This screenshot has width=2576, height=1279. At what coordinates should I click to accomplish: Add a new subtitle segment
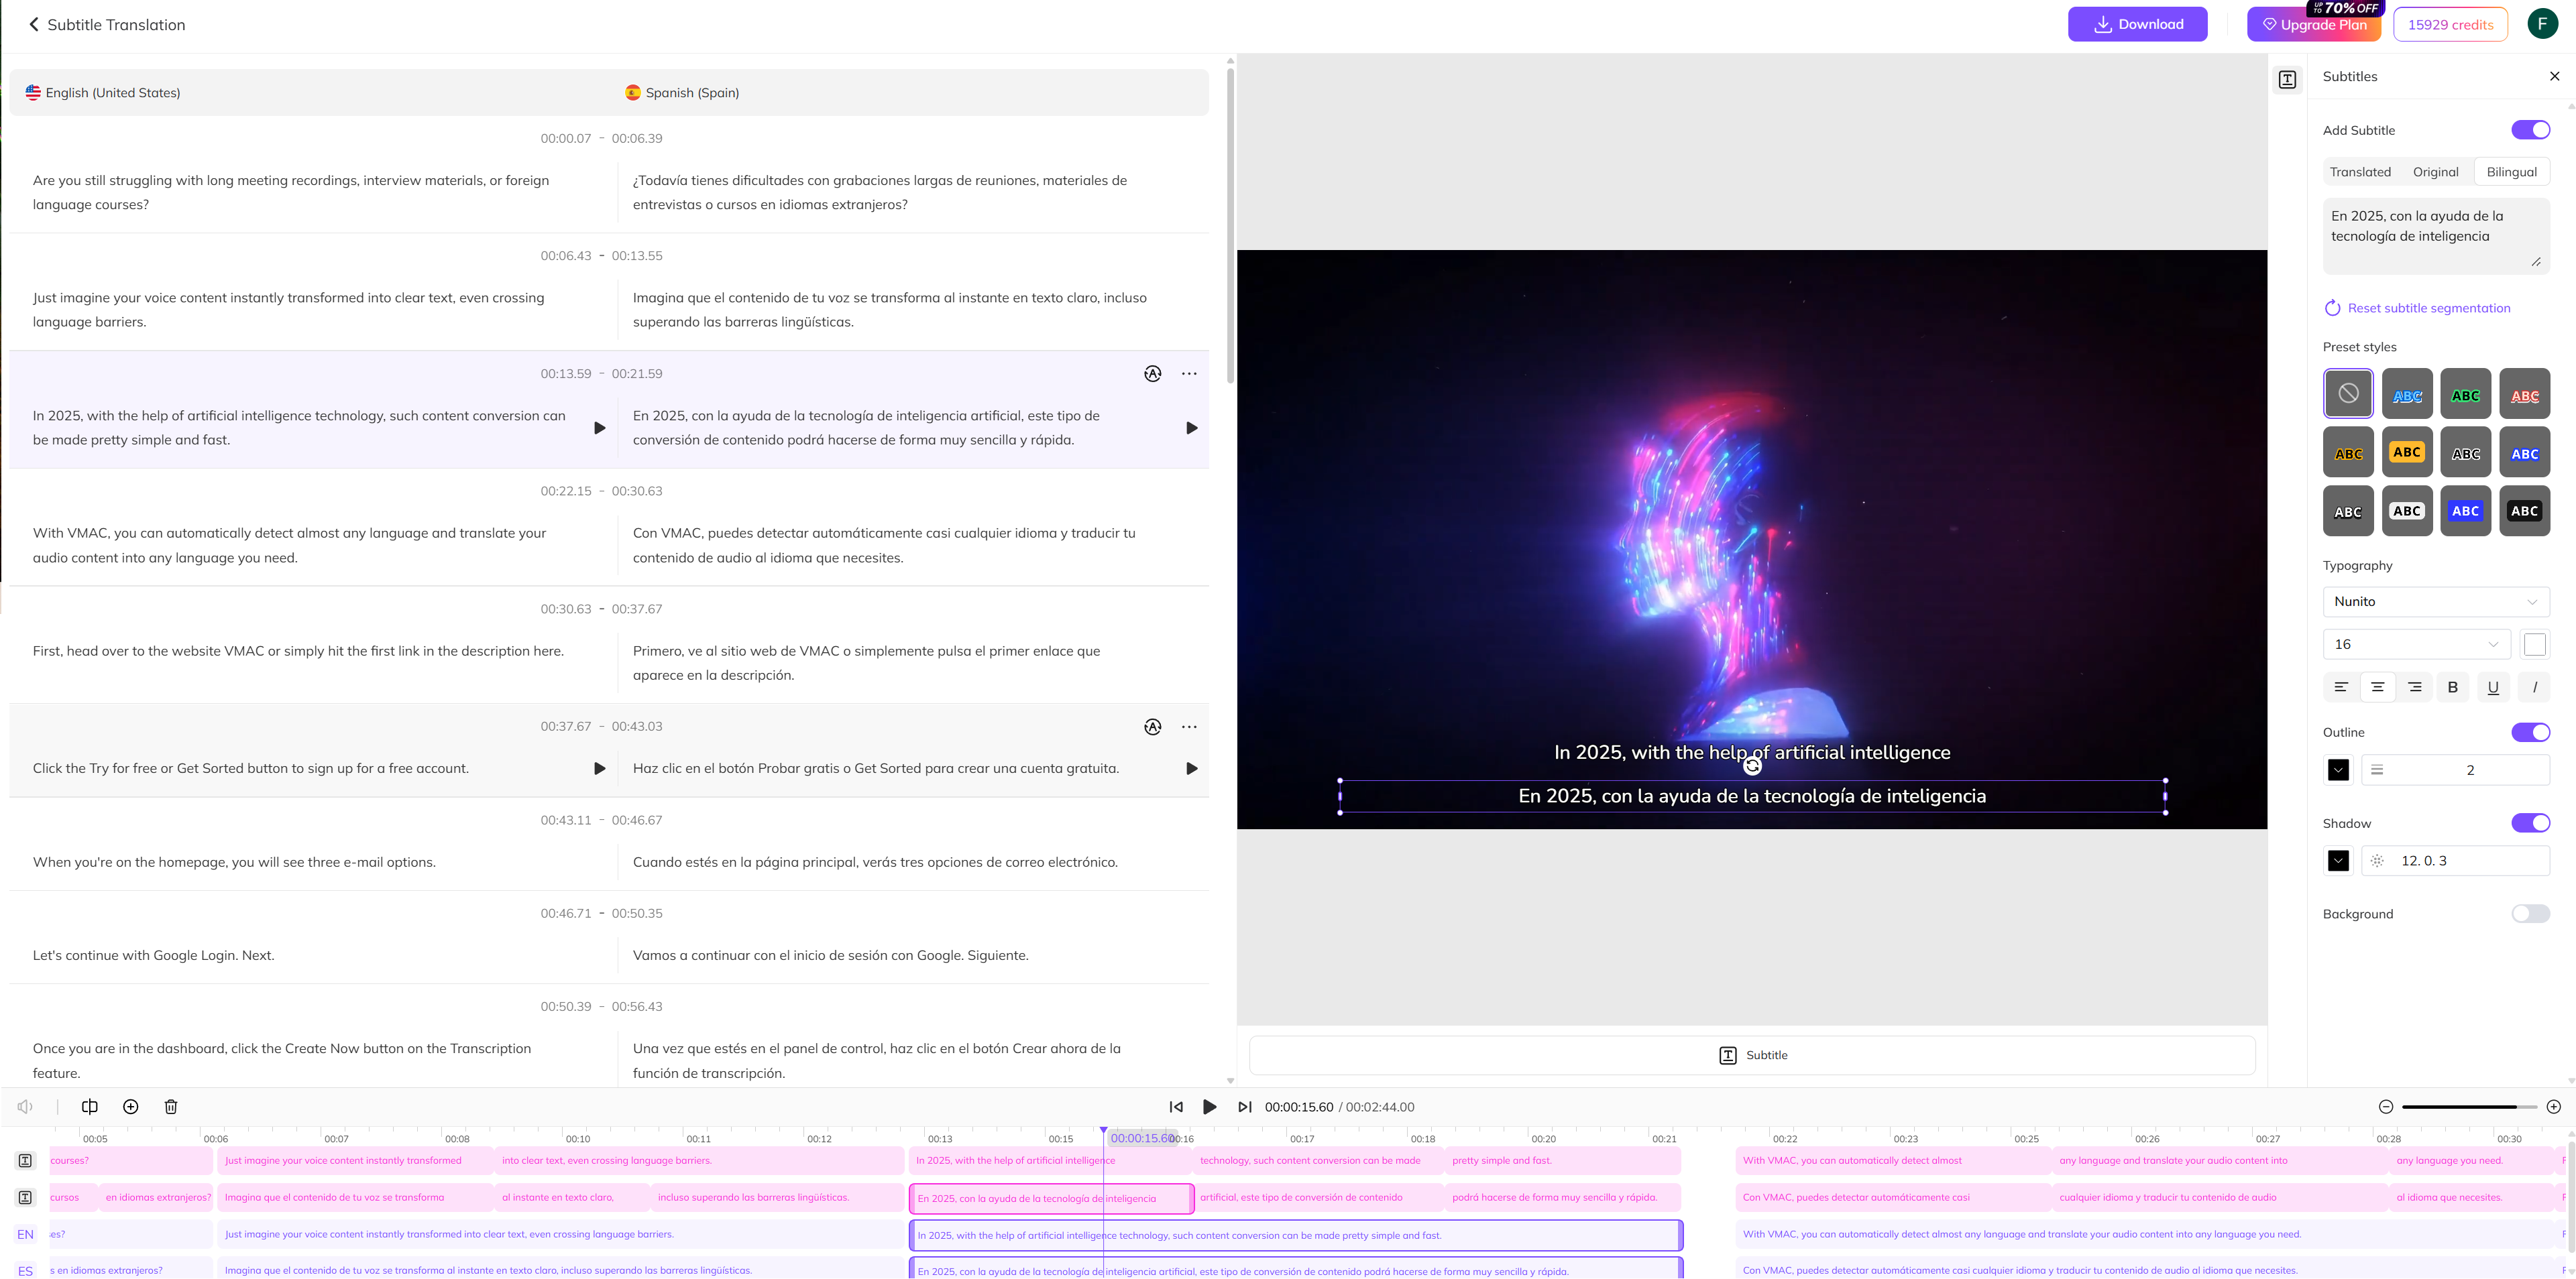pos(130,1106)
